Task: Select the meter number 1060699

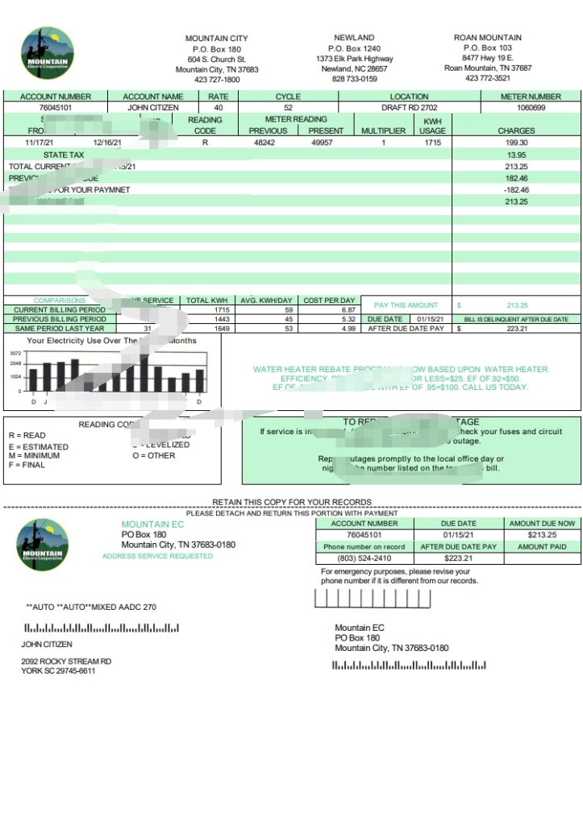Action: click(x=531, y=107)
